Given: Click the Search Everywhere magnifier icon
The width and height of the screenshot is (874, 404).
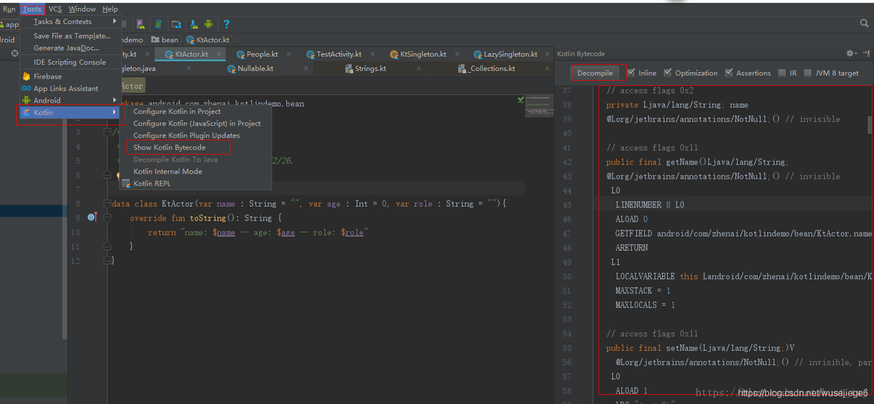Looking at the screenshot, I should (x=864, y=23).
